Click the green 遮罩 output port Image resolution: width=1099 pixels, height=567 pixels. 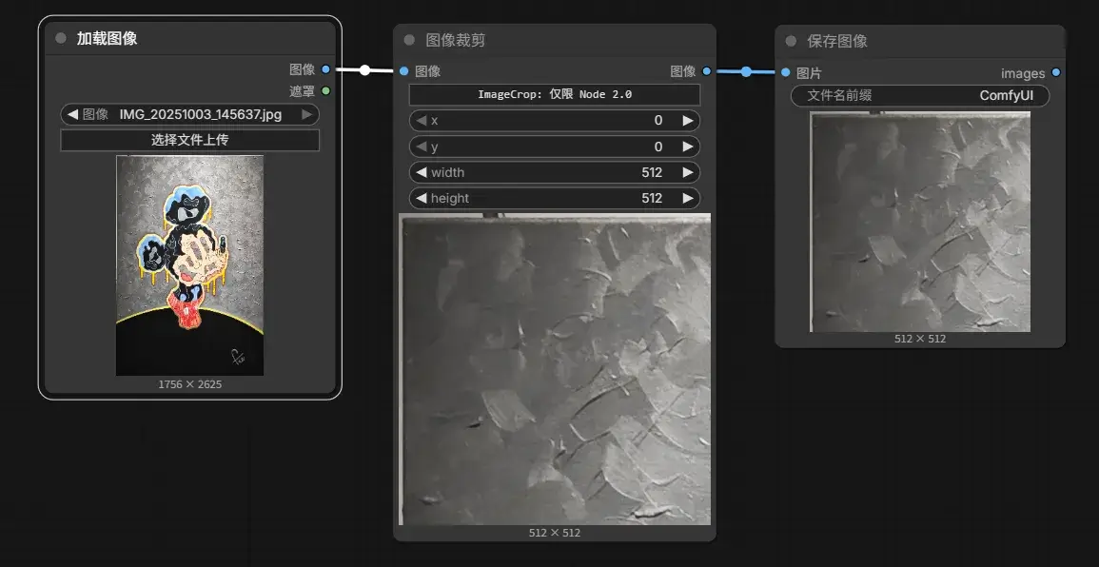pyautogui.click(x=326, y=90)
